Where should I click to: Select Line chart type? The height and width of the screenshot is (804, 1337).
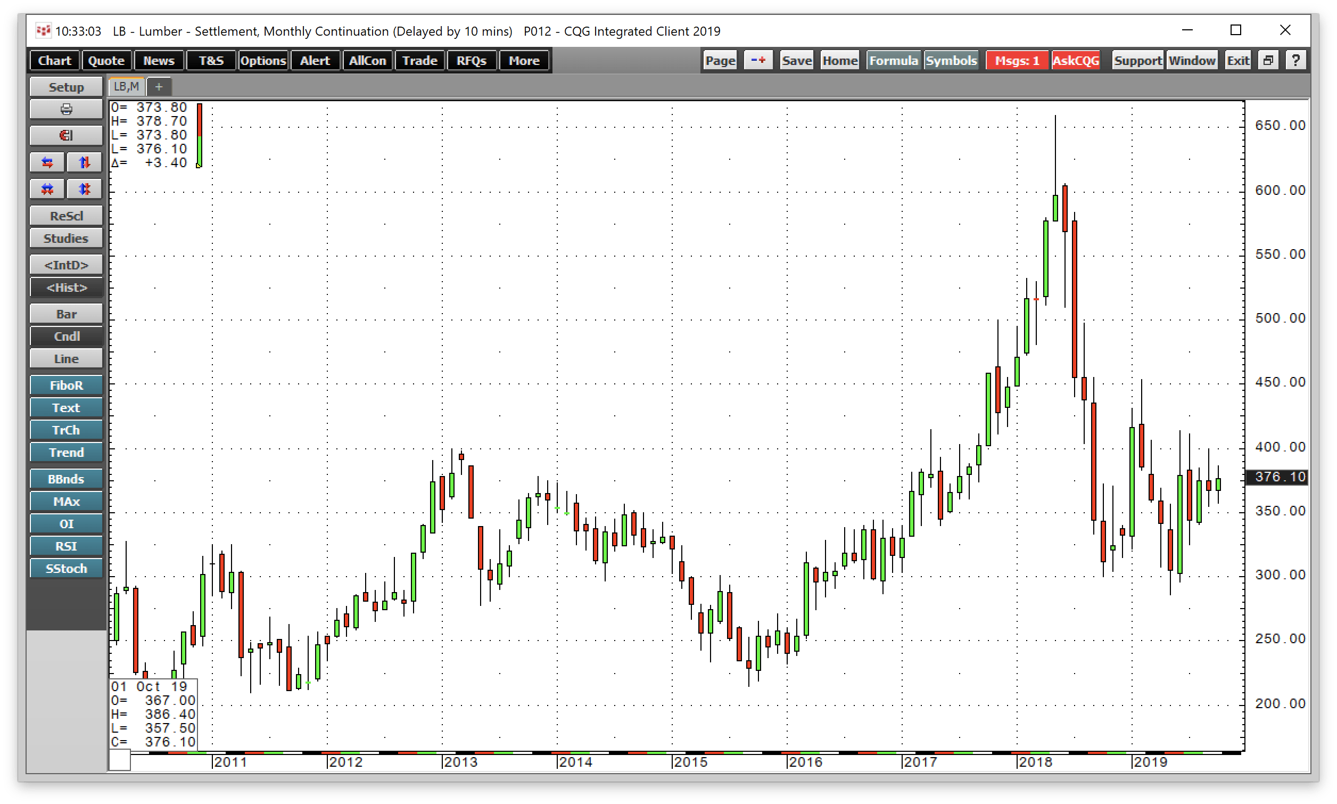66,359
